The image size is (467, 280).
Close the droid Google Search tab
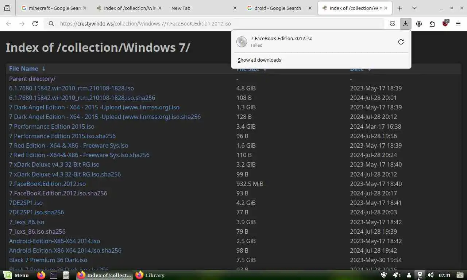click(x=310, y=8)
